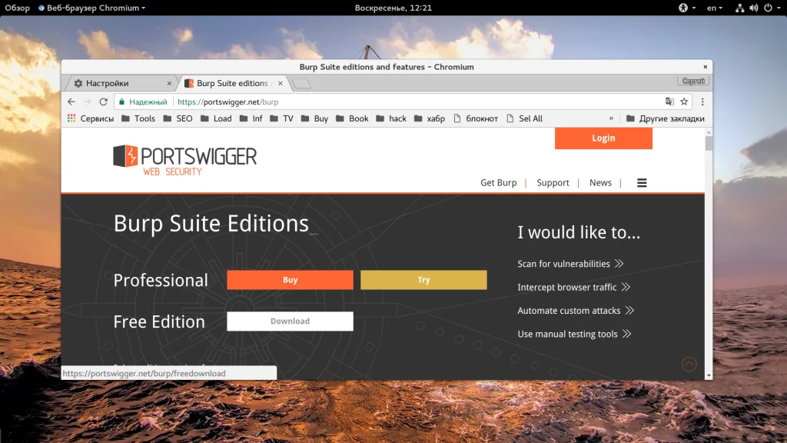Open the hack bookmark folder

(391, 118)
